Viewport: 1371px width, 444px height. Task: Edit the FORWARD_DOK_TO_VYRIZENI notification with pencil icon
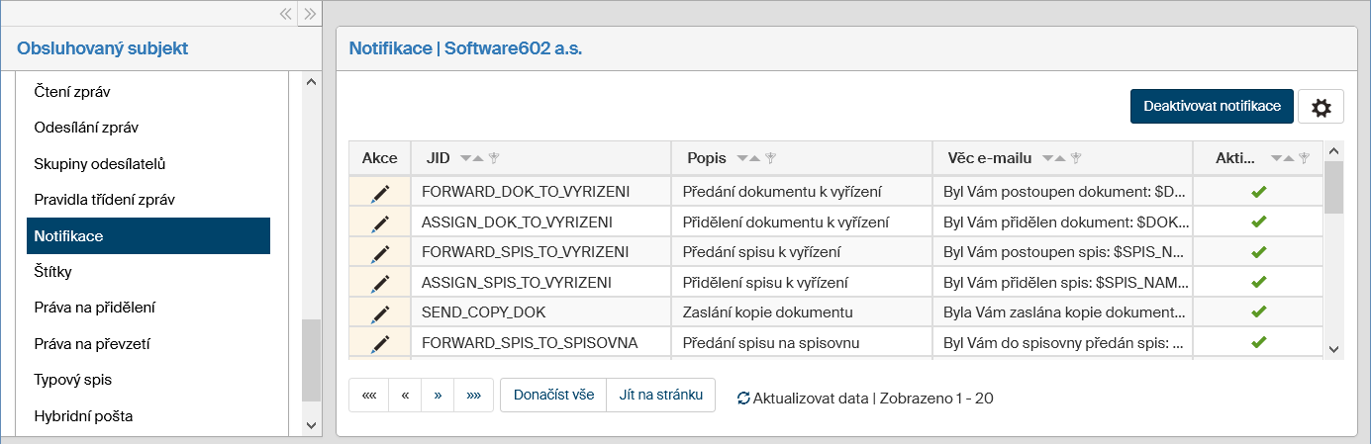(380, 192)
